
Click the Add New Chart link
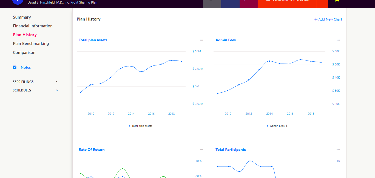(330, 19)
